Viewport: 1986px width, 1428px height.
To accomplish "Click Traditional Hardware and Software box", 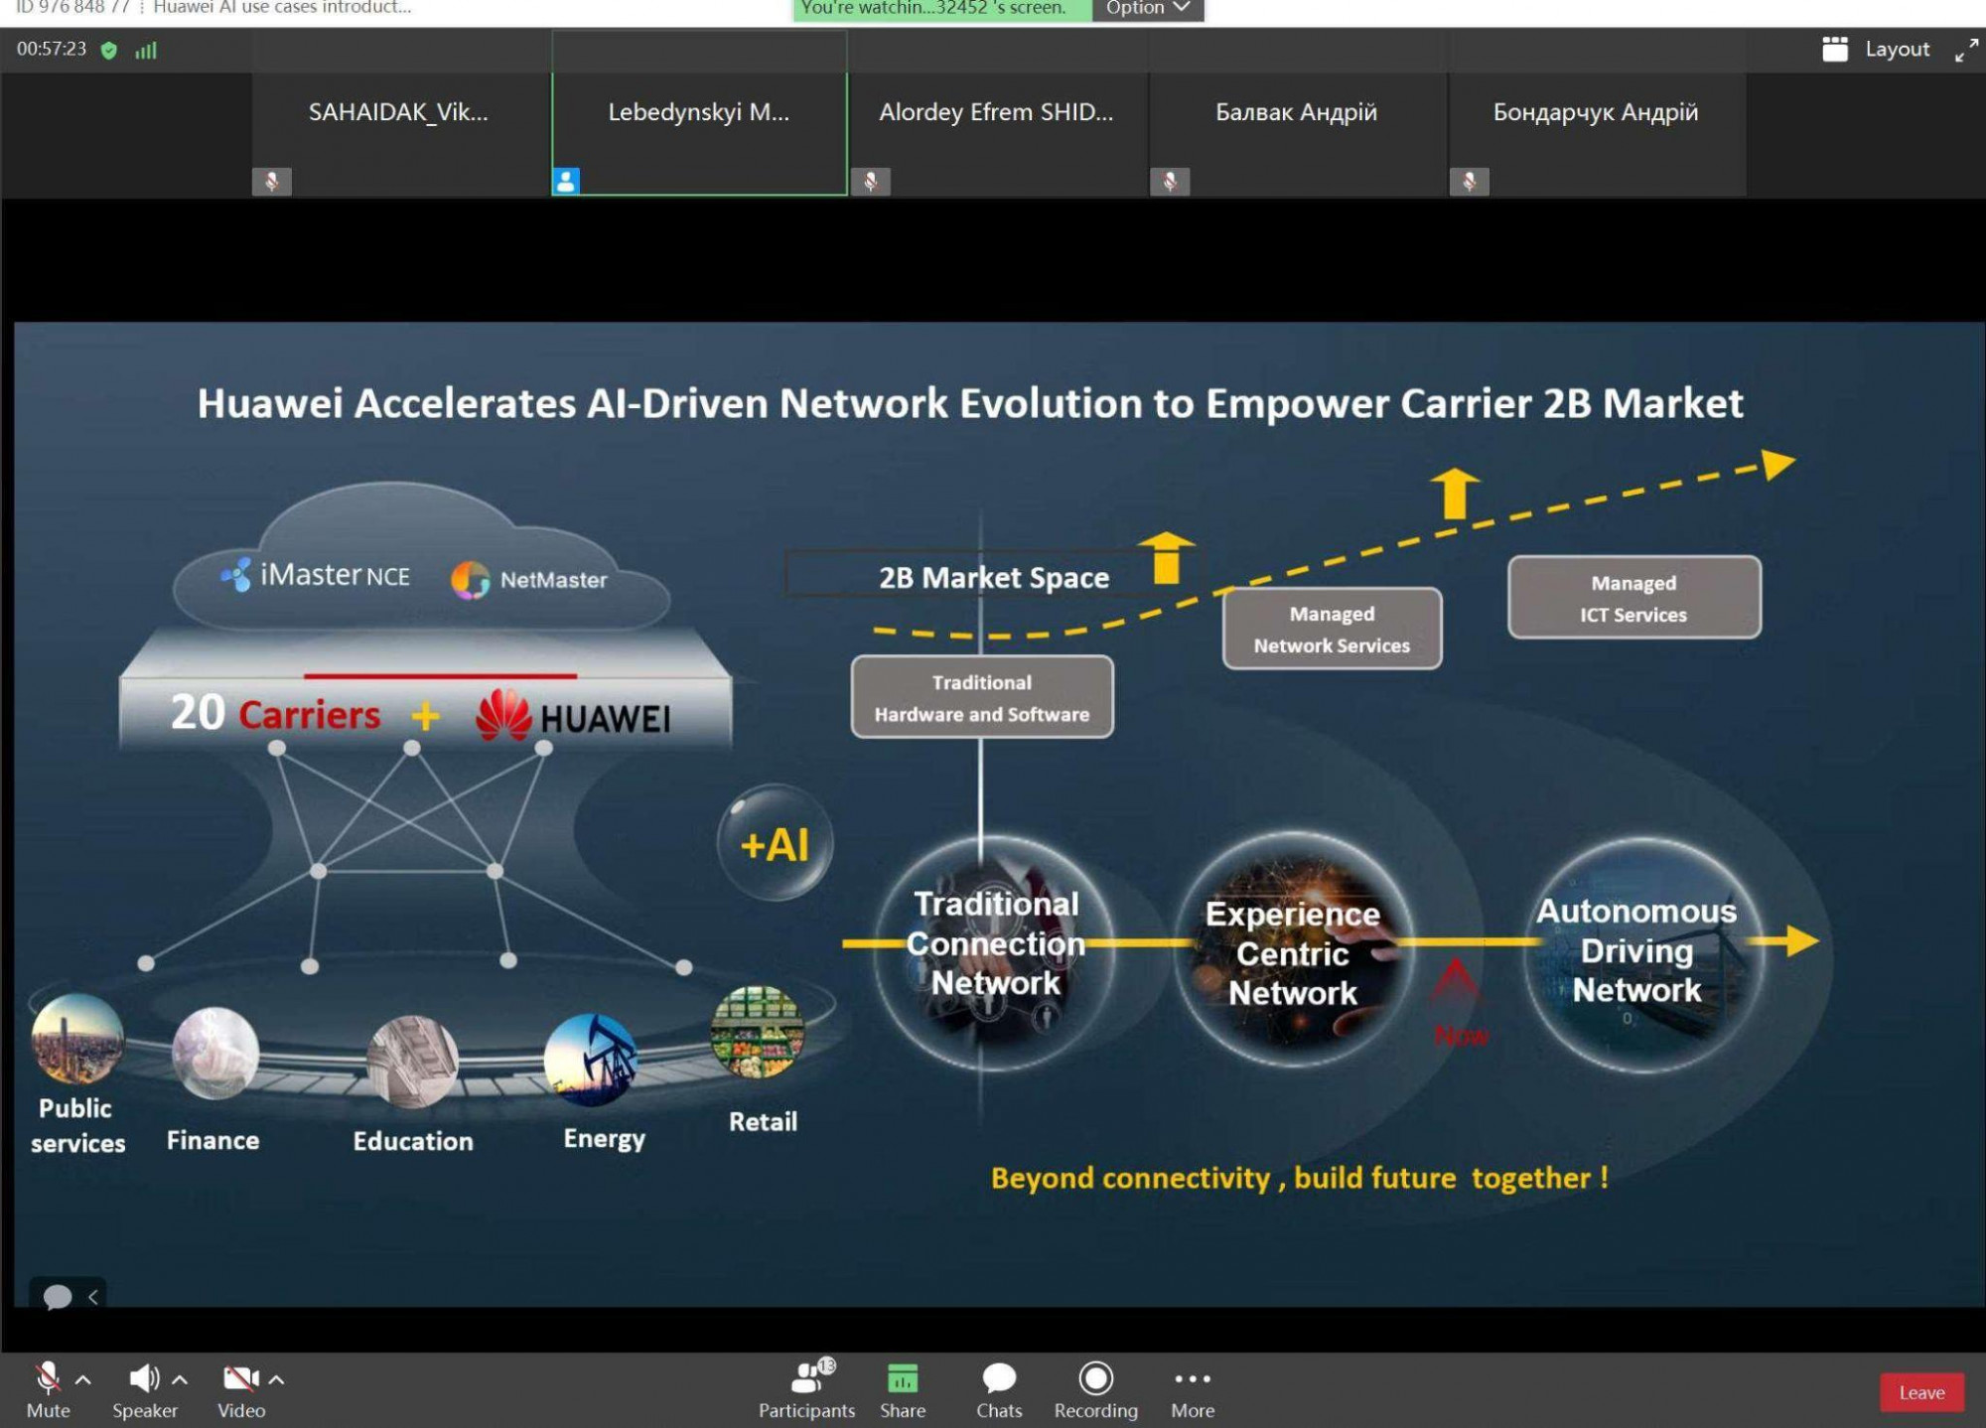I will pos(981,697).
